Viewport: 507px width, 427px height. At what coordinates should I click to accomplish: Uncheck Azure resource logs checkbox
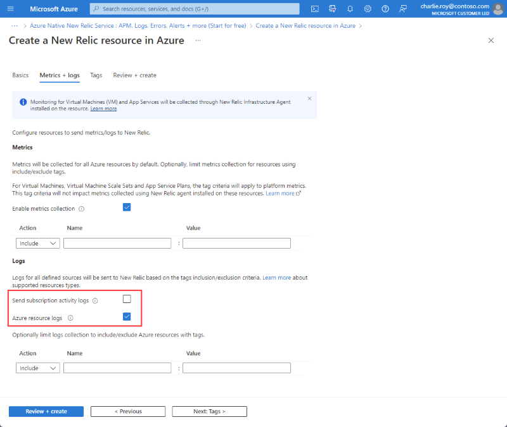point(127,317)
